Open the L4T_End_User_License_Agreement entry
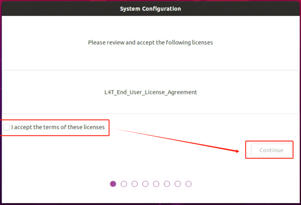This screenshot has height=205, width=301. click(x=150, y=92)
